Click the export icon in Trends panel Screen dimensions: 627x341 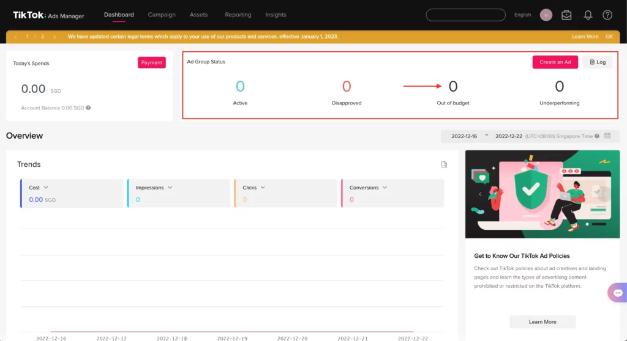click(445, 164)
